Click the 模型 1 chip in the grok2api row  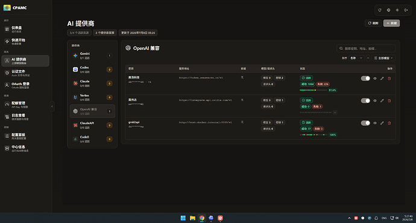click(x=266, y=123)
